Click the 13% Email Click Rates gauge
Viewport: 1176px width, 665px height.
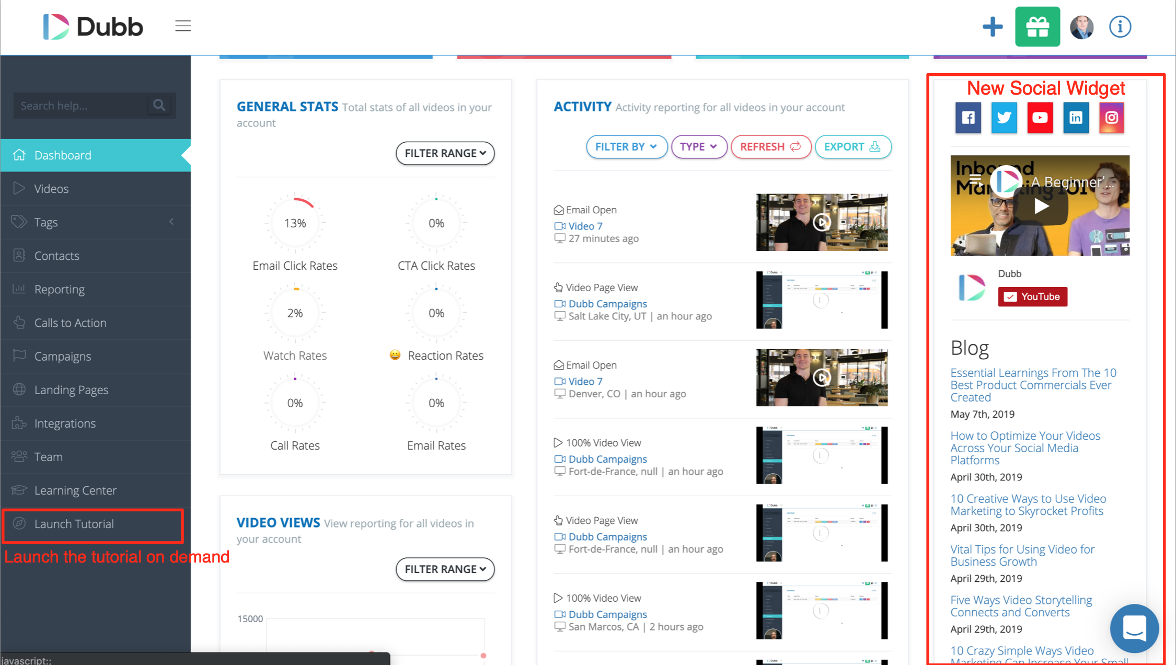(x=295, y=223)
